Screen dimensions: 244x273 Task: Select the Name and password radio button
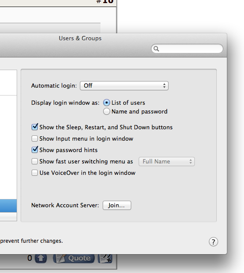tap(107, 111)
